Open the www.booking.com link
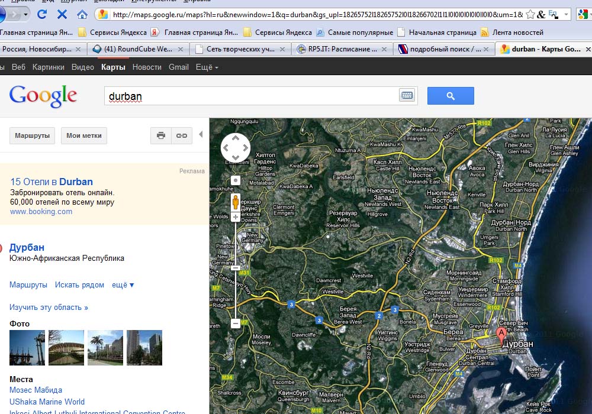 [x=41, y=212]
